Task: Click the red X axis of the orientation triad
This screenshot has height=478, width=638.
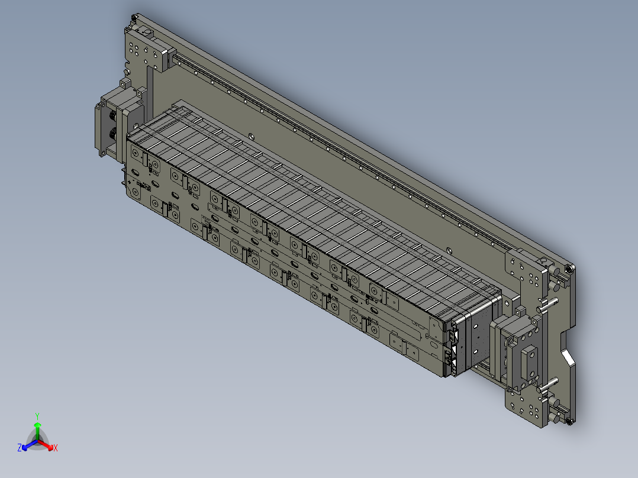Action: tap(47, 445)
